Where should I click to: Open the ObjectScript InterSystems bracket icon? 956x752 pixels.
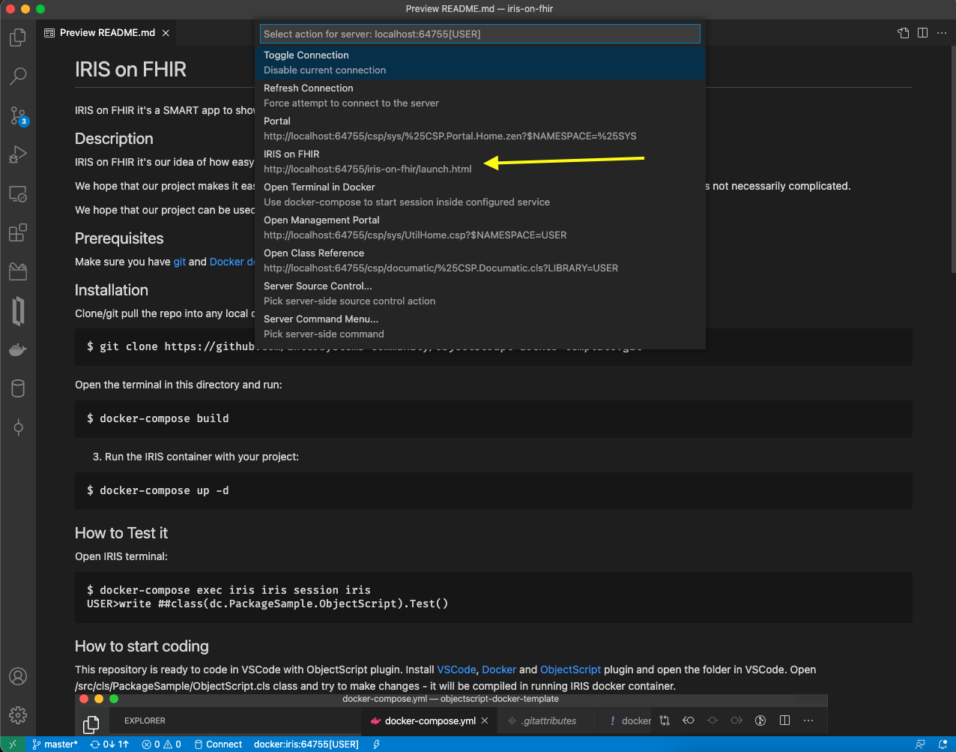18,310
